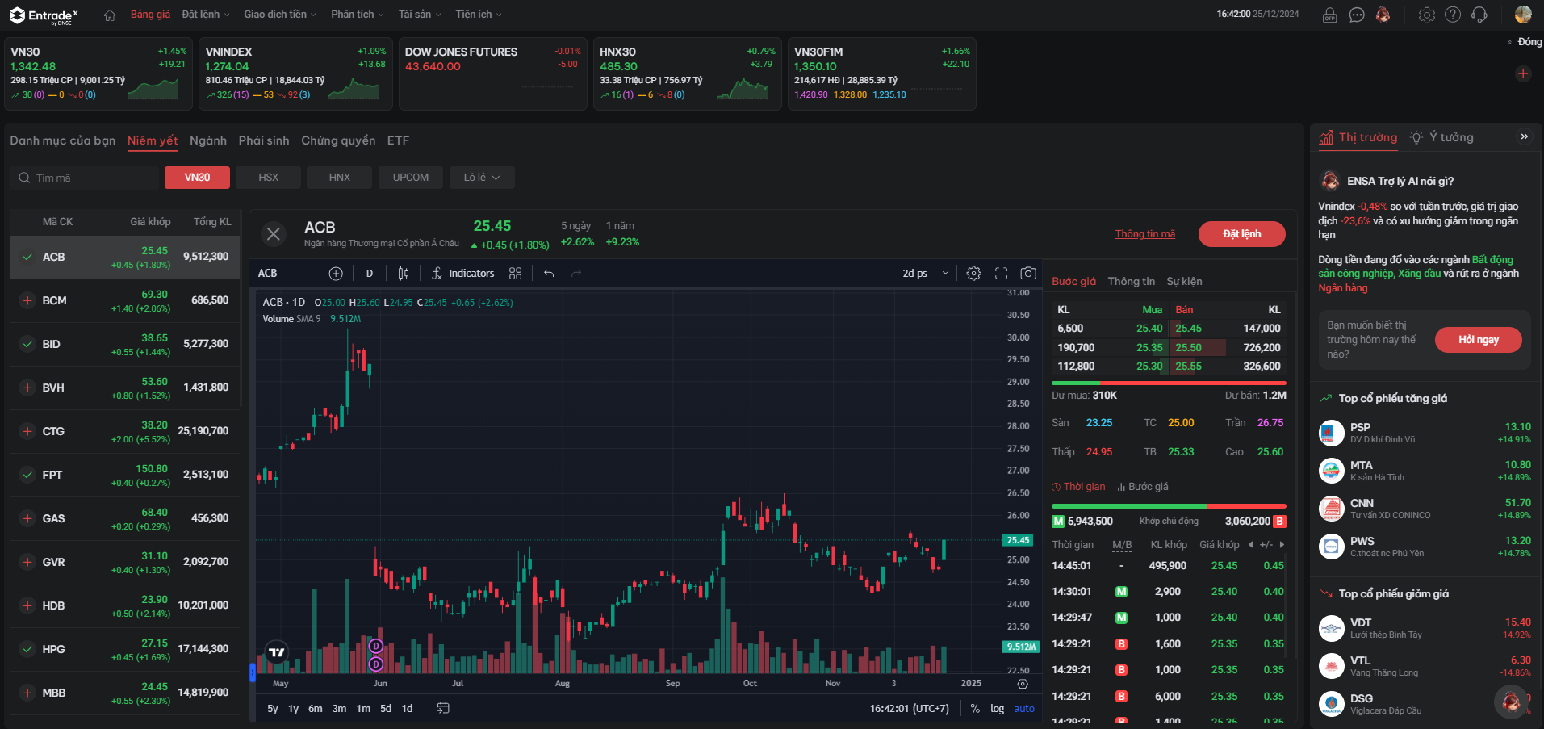This screenshot has height=729, width=1544.
Task: Open chart layout grid icon
Action: 516,274
